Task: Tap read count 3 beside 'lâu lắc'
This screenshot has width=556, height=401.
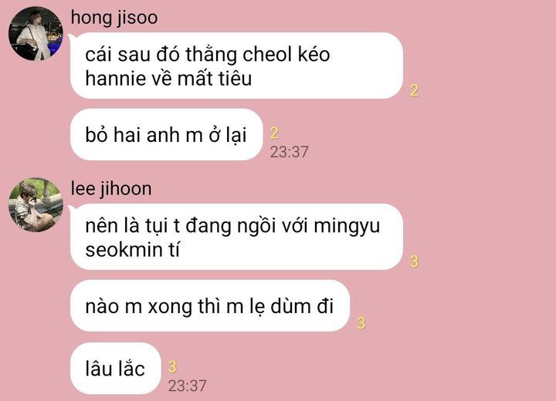Action: tap(172, 366)
